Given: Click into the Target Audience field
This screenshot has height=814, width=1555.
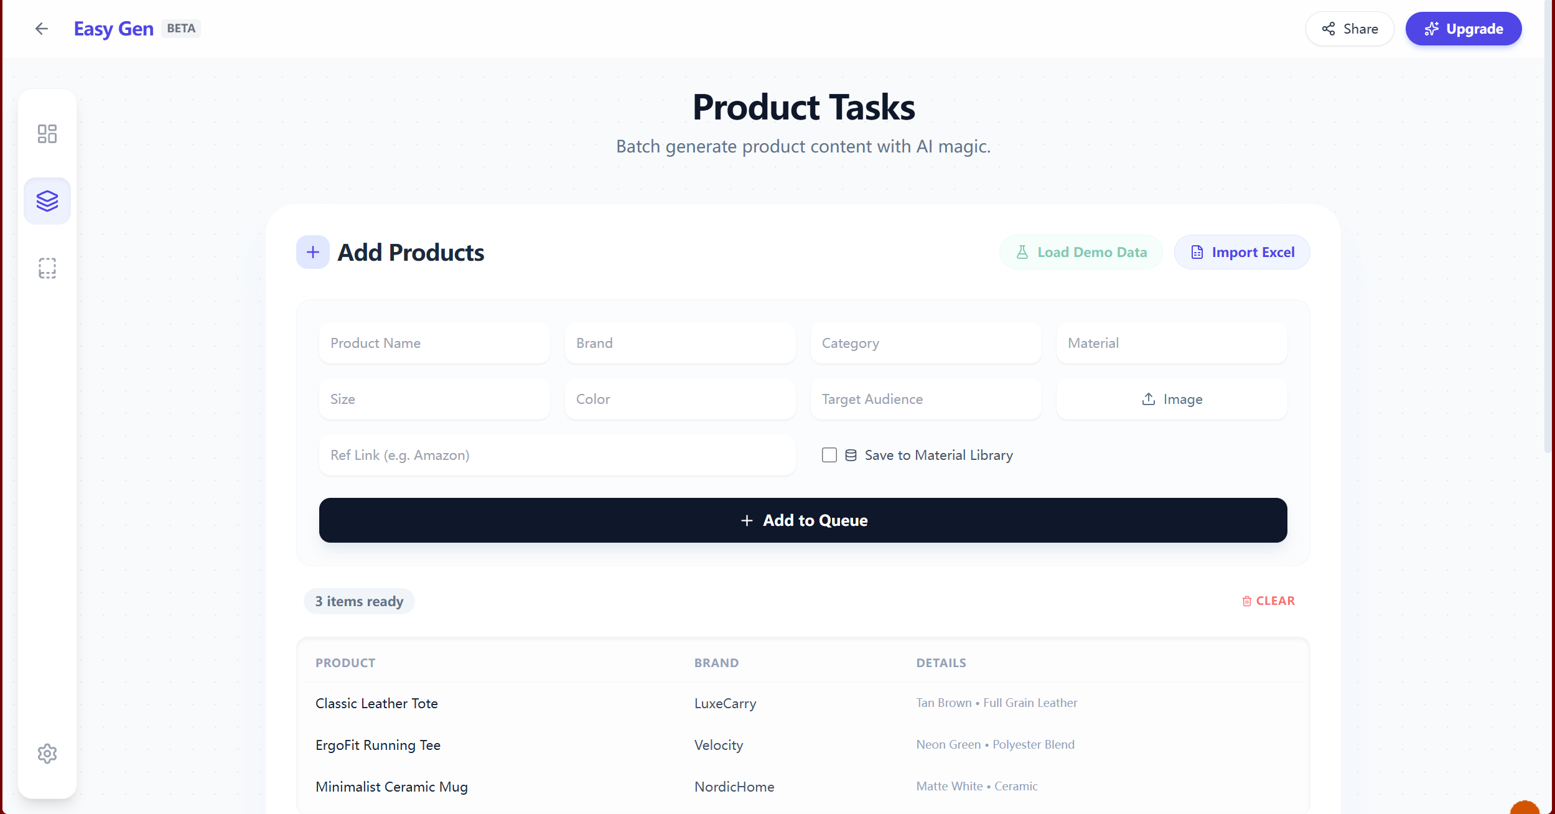Looking at the screenshot, I should (925, 399).
